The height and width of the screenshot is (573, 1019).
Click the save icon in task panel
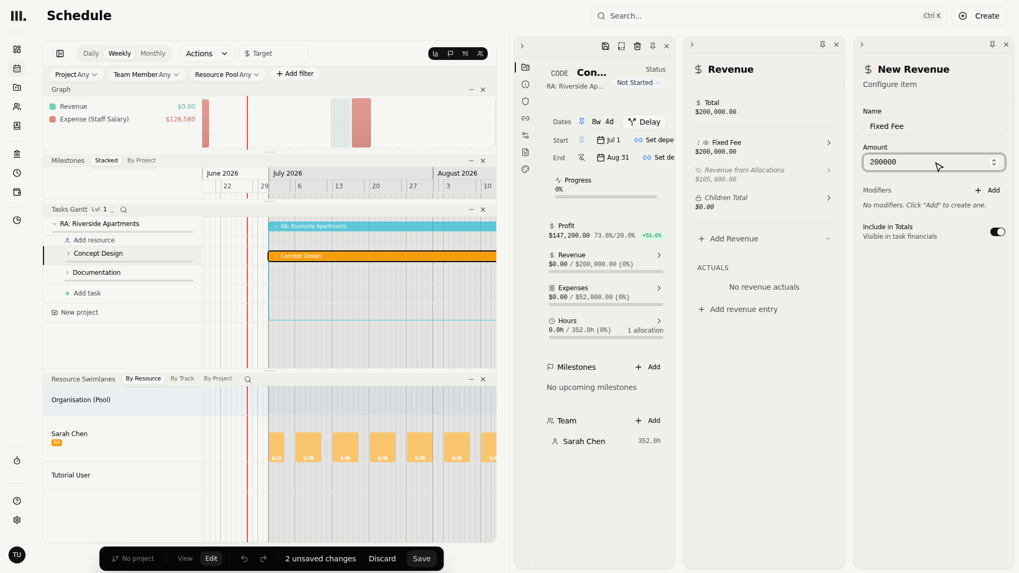click(606, 46)
